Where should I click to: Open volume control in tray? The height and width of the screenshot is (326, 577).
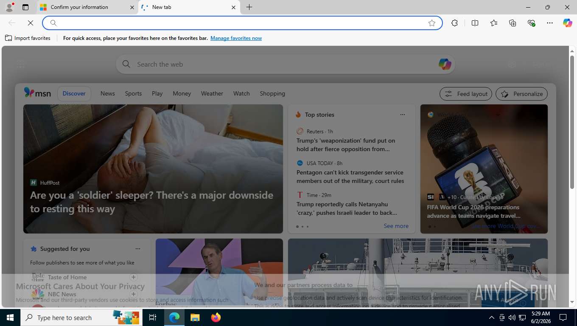pyautogui.click(x=512, y=318)
